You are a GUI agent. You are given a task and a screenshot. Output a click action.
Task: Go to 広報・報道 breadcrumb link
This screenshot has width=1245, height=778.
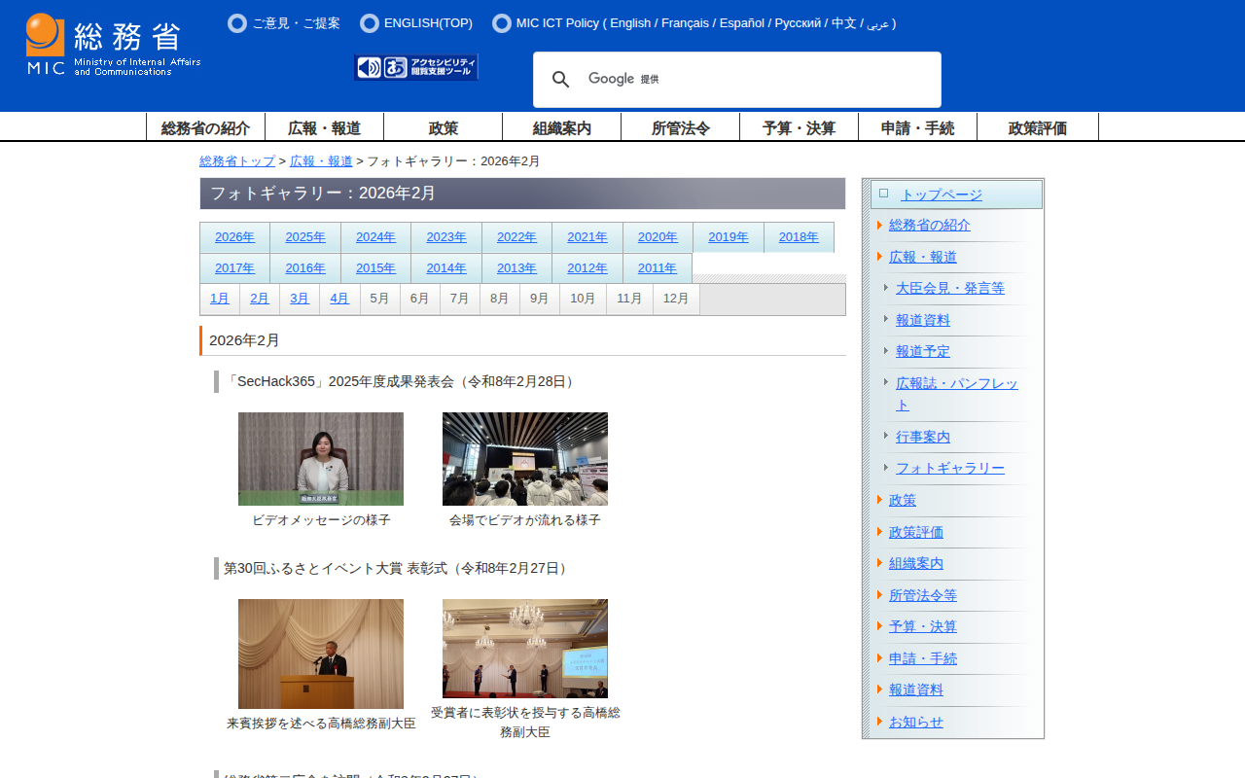[x=321, y=161]
